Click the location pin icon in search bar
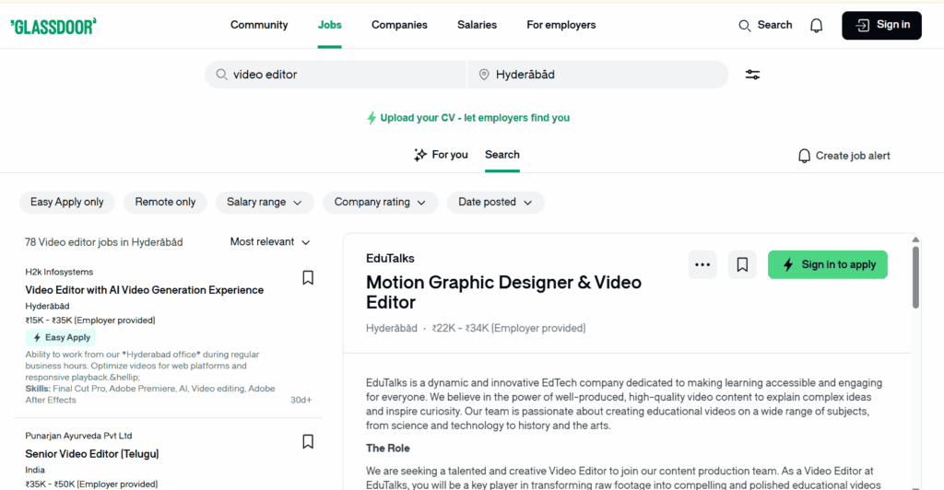This screenshot has height=490, width=944. tap(483, 75)
